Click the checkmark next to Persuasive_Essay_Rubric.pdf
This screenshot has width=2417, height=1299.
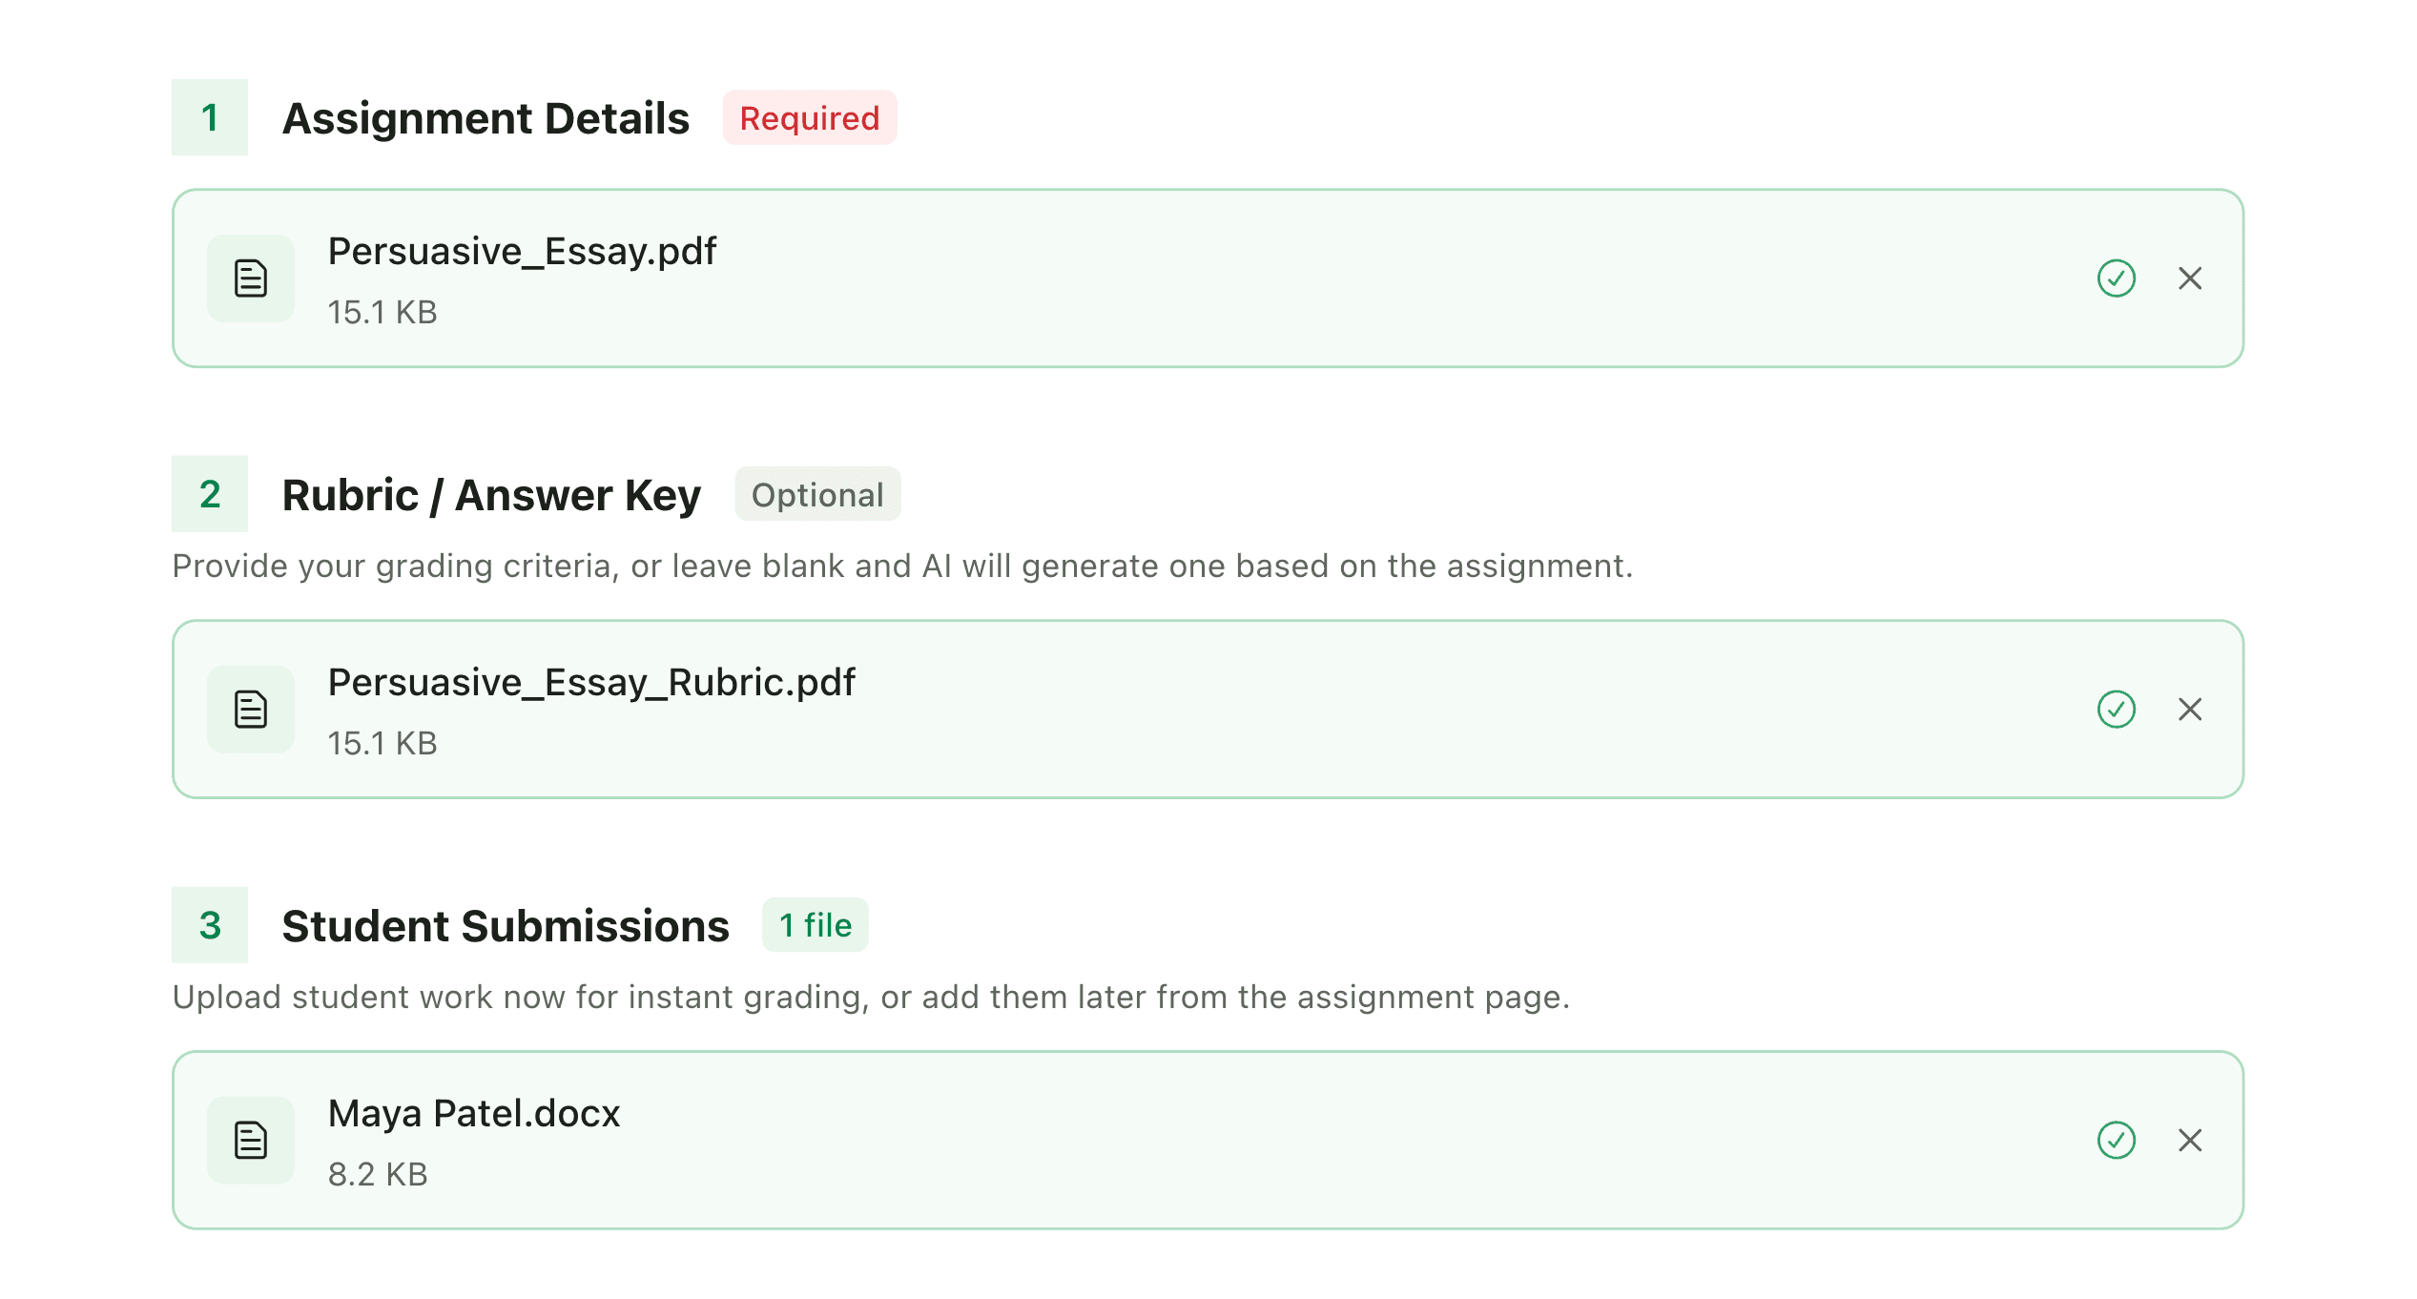point(2116,709)
